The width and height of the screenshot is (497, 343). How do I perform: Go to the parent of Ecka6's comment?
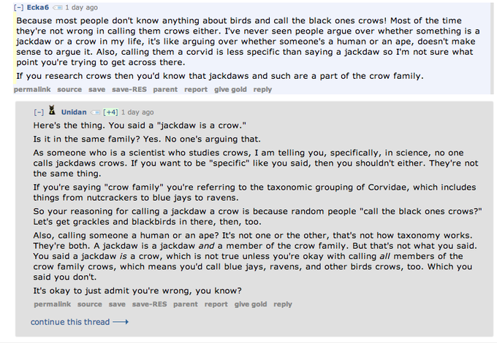[165, 90]
